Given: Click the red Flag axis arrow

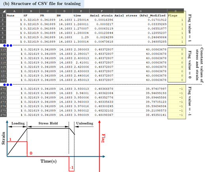Looking at the screenshot, I should (x=100, y=146).
